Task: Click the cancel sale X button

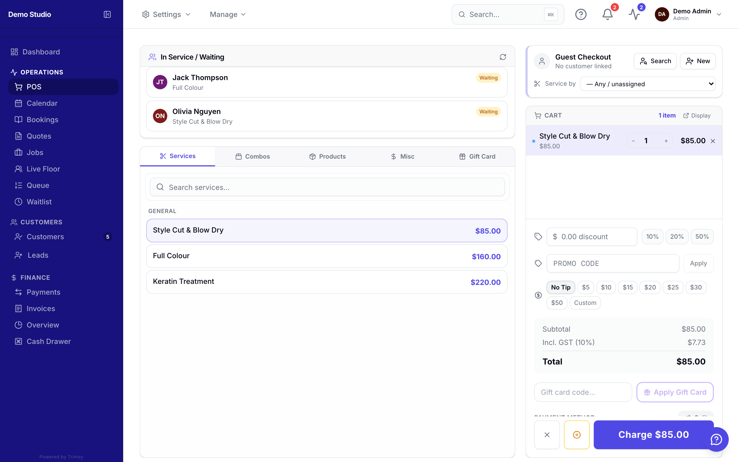Action: [x=547, y=435]
